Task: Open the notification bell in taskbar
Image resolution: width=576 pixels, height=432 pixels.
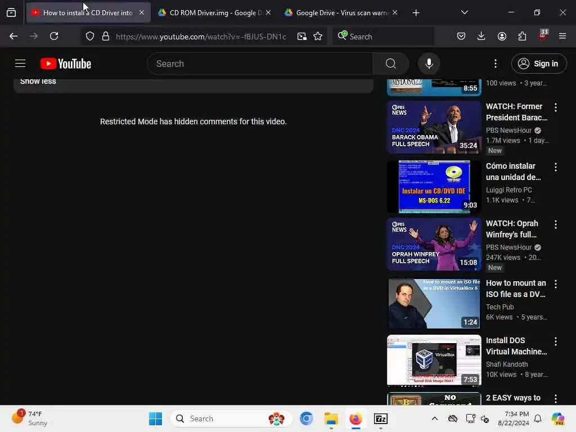Action: 537,418
